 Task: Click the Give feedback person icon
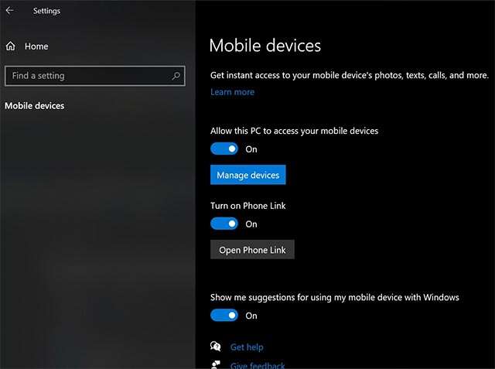pos(216,365)
